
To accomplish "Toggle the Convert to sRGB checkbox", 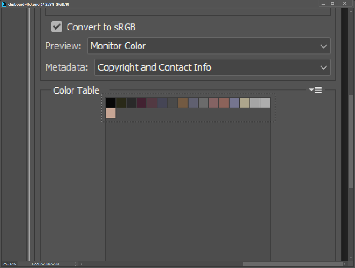I will coord(57,27).
